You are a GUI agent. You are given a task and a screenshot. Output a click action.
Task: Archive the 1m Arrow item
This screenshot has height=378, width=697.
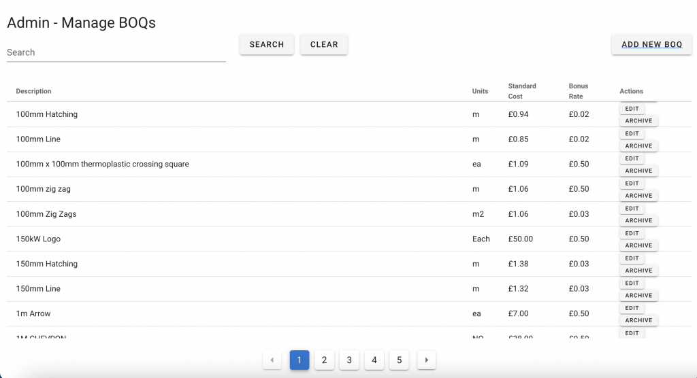click(638, 320)
